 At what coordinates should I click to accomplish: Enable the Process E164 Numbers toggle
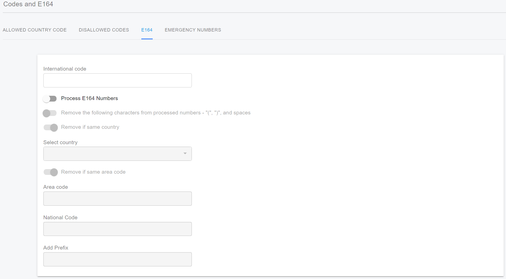[x=50, y=99]
